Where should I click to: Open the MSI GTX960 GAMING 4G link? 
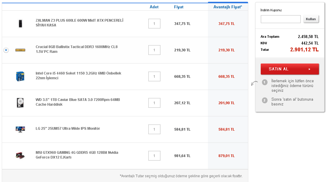click(x=77, y=155)
